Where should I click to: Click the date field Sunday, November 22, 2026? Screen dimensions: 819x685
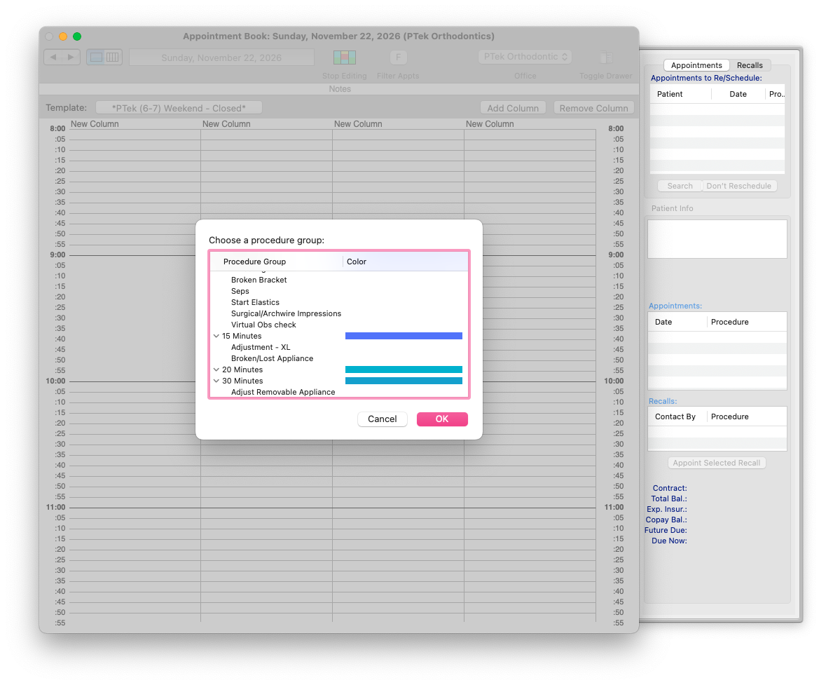click(x=221, y=57)
